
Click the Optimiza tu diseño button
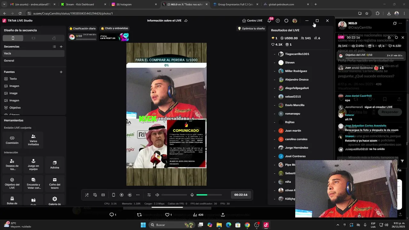coord(251,28)
